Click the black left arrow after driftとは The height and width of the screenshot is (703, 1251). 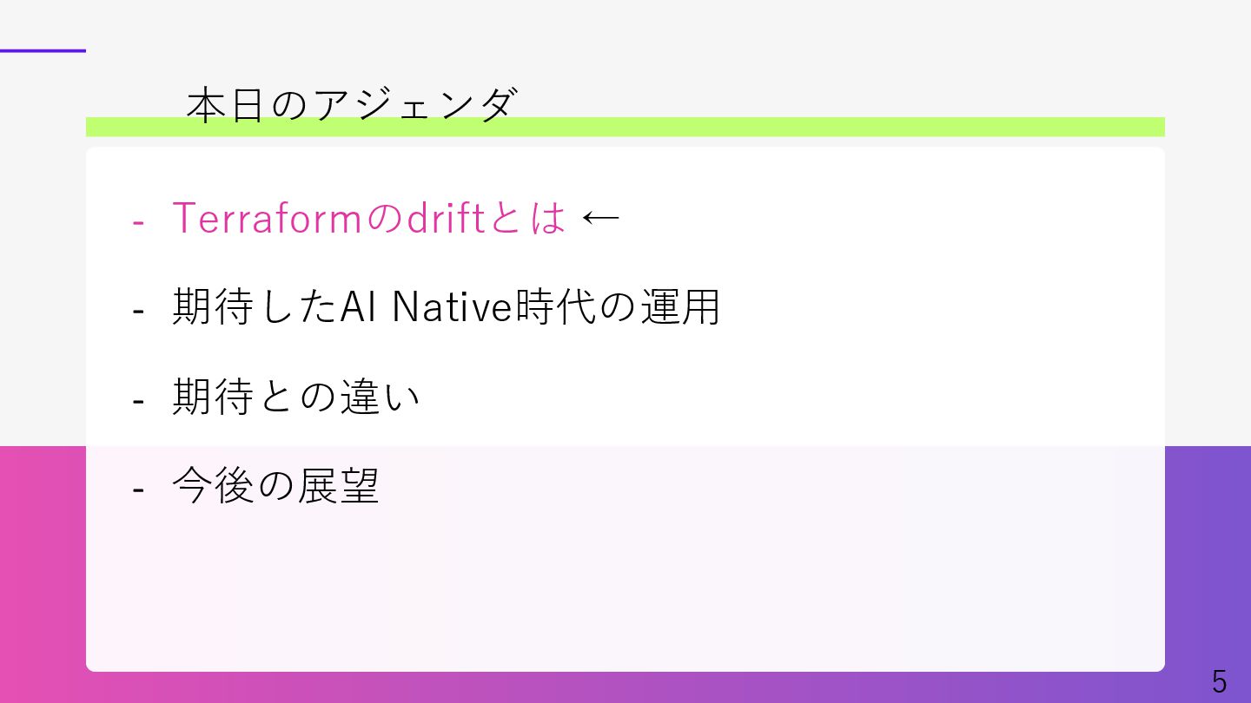(599, 218)
